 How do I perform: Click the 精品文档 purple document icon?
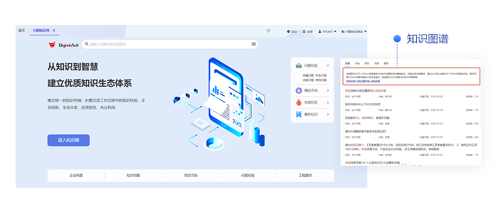pos(299,90)
